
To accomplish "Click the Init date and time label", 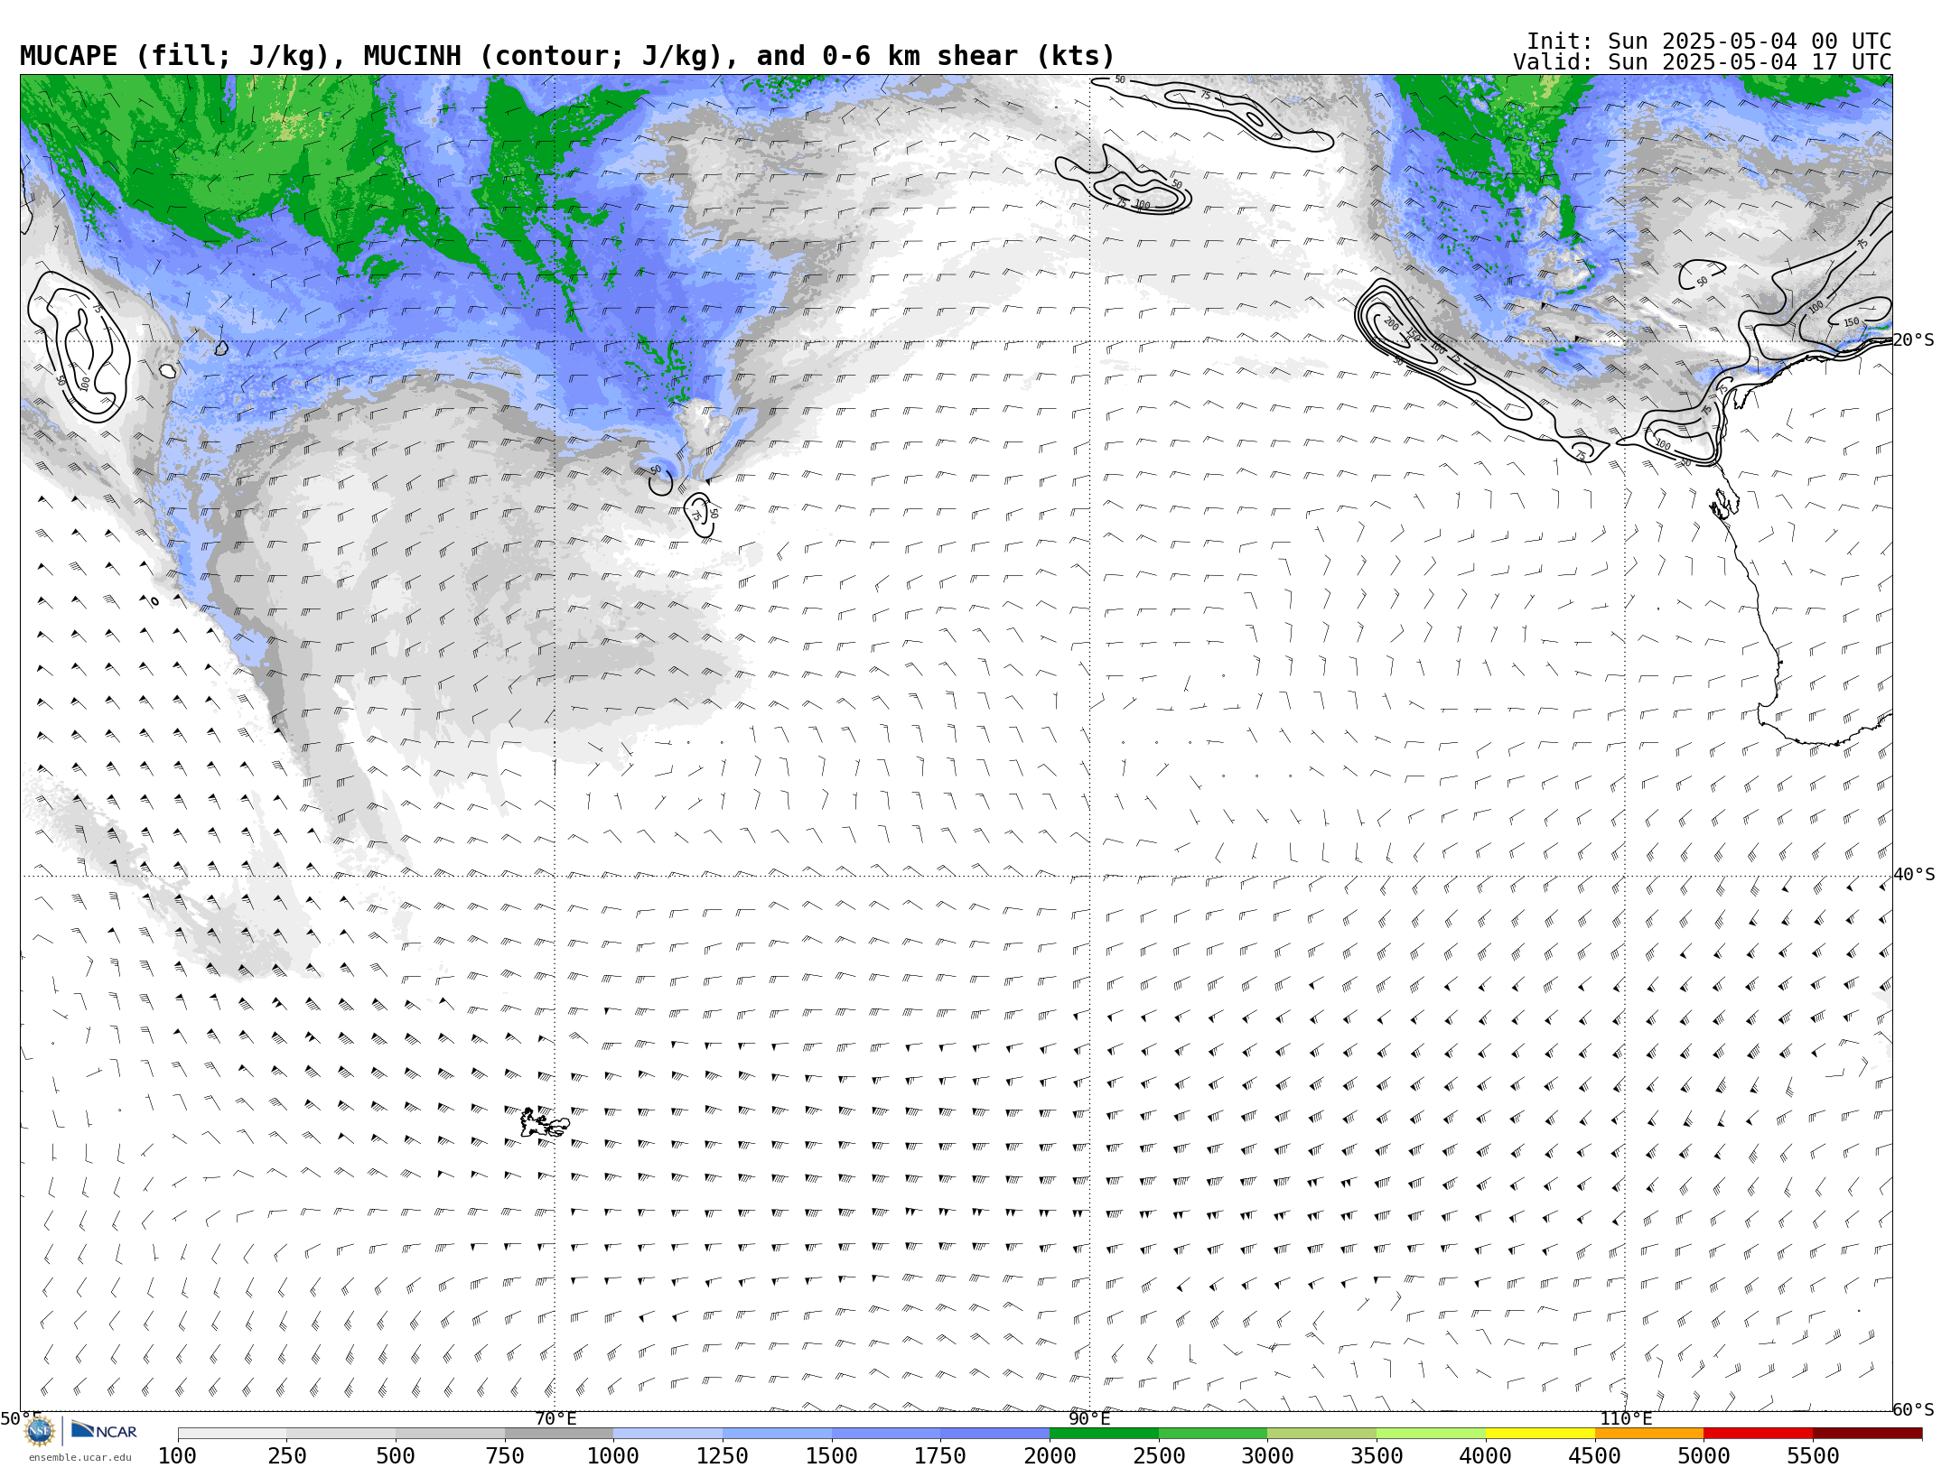I will tap(1709, 42).
